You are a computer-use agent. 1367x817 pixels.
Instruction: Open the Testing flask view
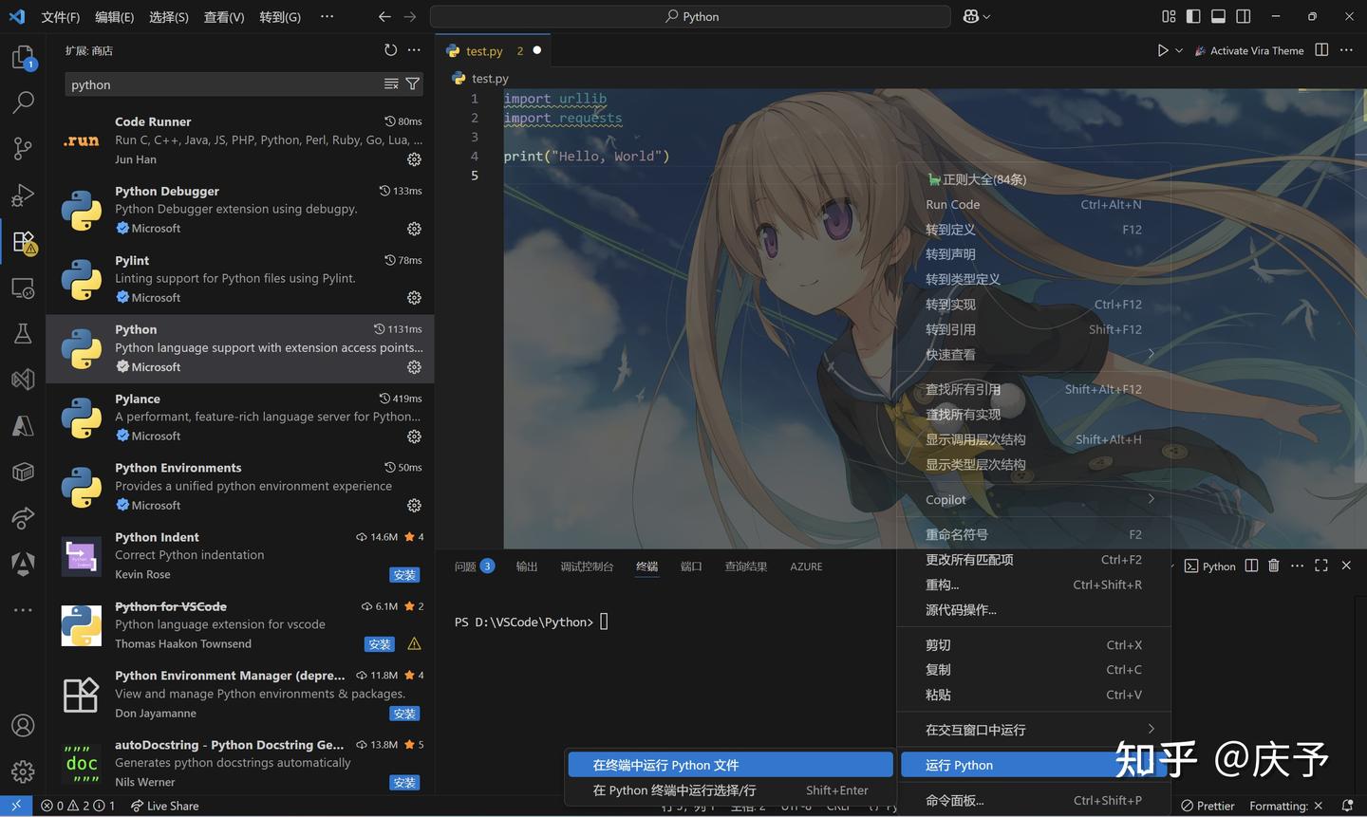pos(23,334)
